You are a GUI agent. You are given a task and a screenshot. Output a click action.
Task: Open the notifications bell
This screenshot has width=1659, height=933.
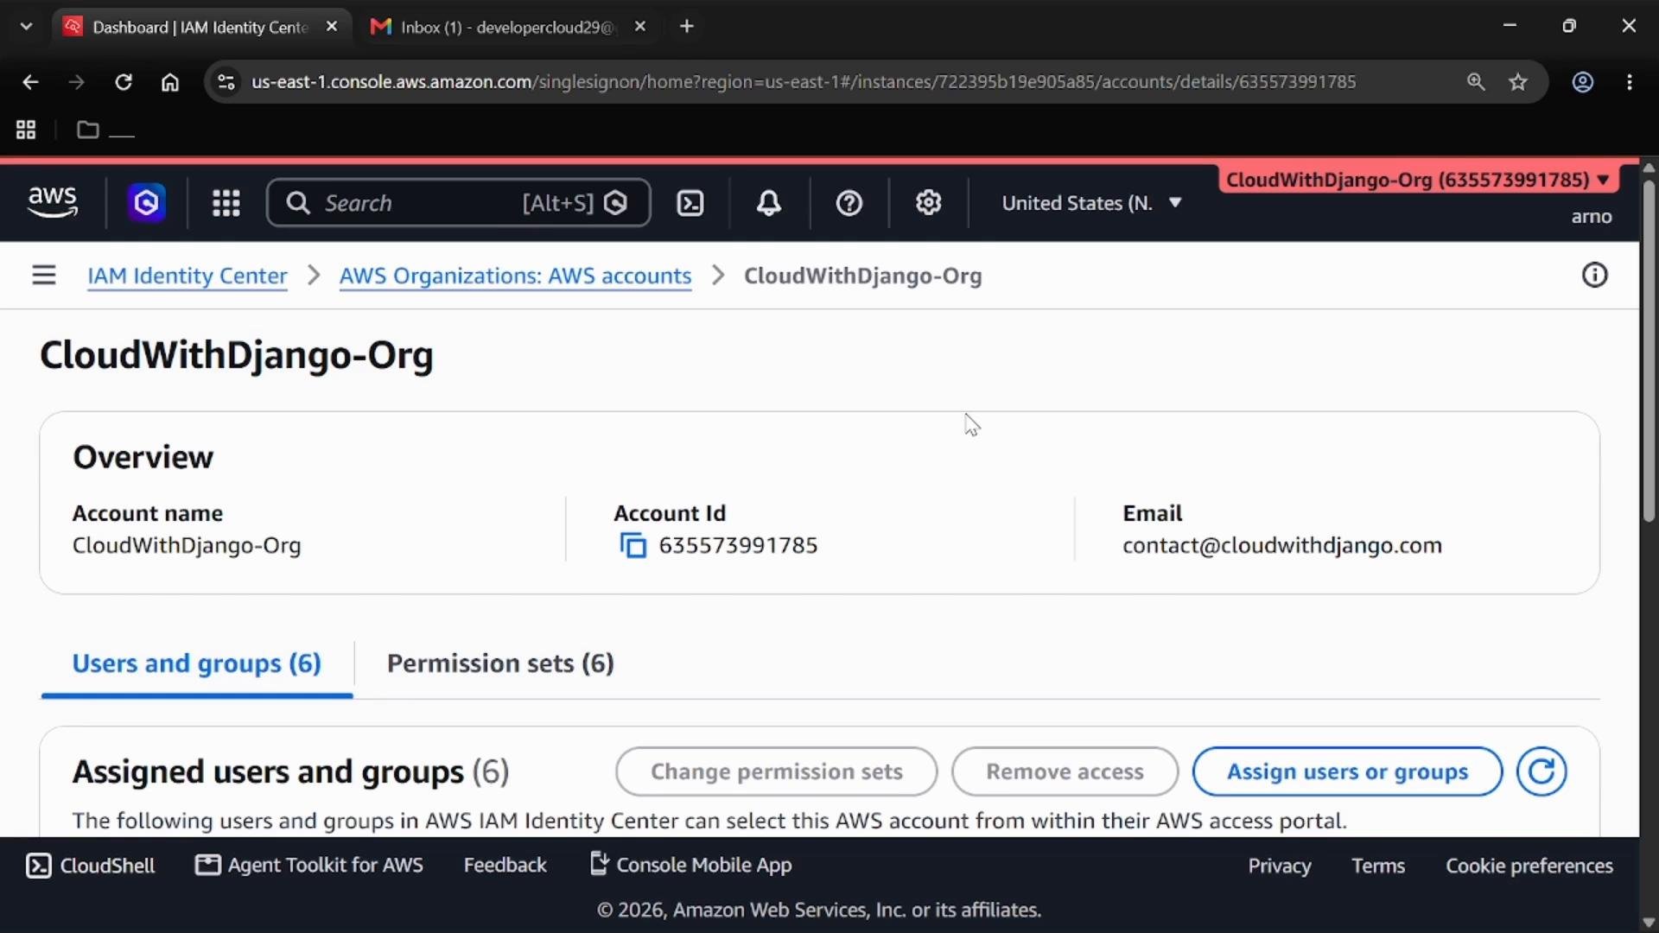tap(768, 203)
